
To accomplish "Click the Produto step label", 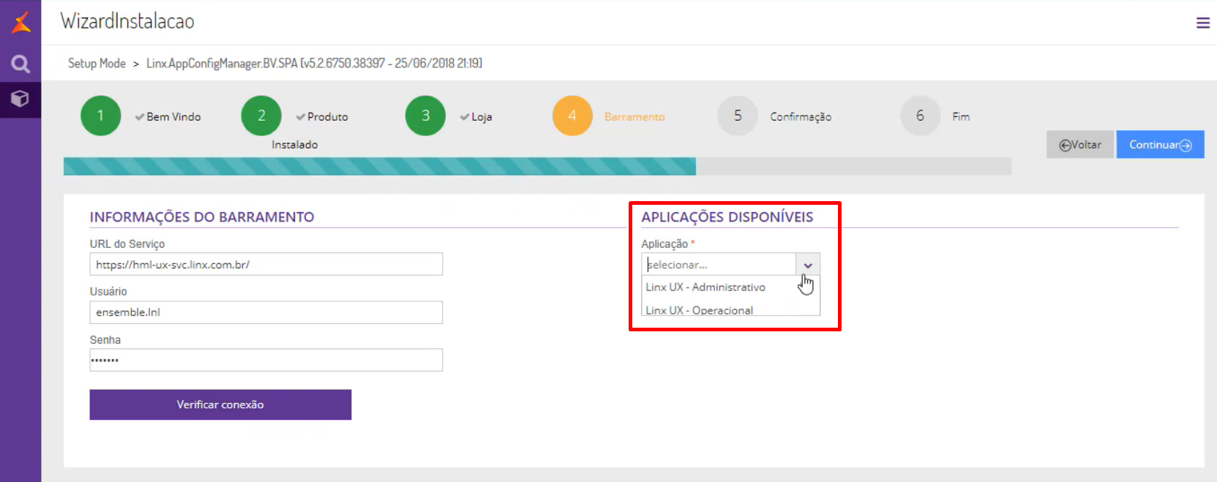I will (327, 117).
